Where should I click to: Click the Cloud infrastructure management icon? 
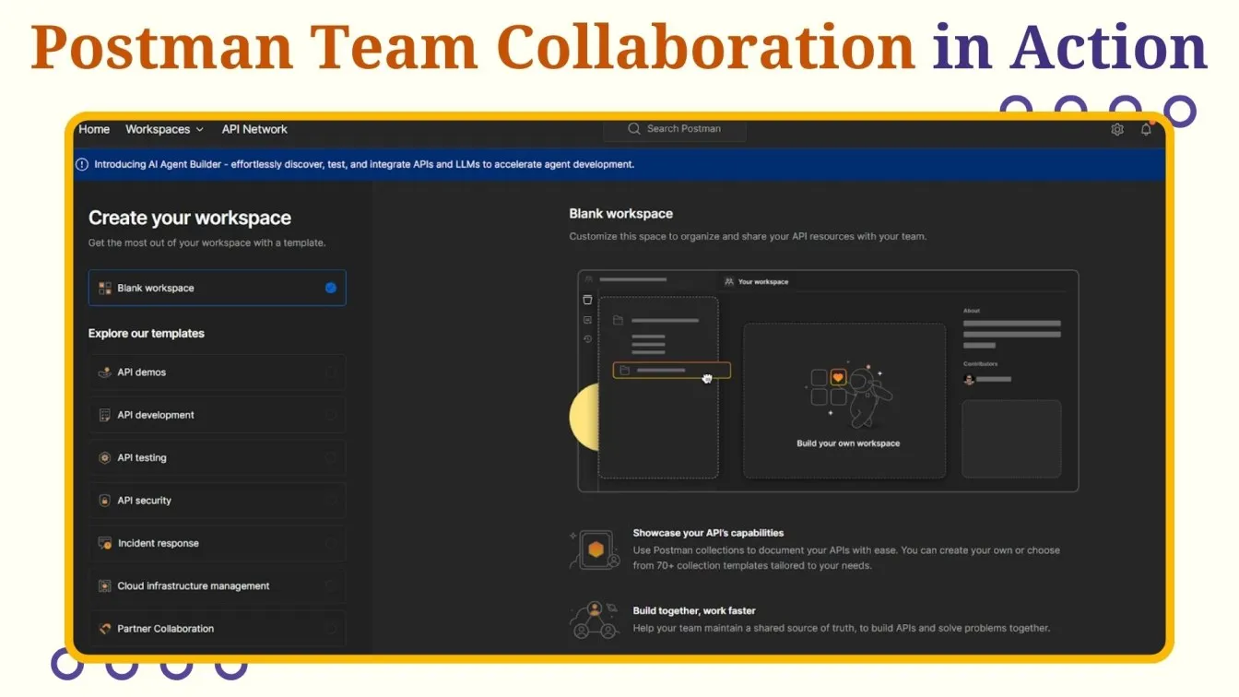105,585
